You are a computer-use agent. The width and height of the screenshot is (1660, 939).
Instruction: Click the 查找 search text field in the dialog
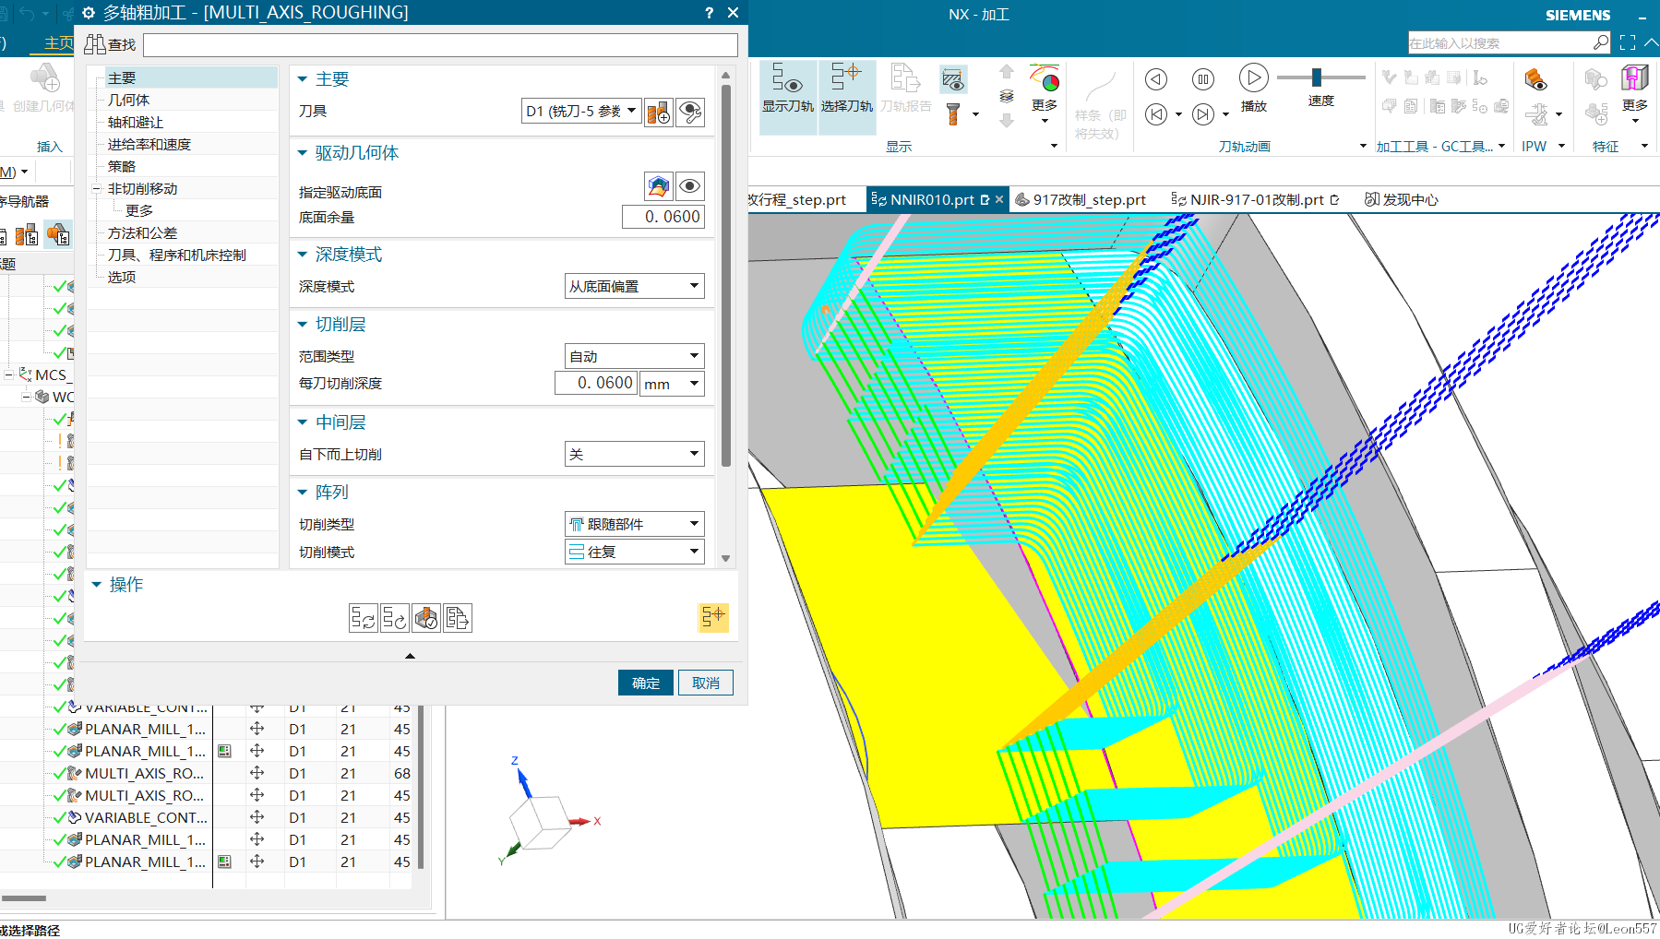click(x=441, y=44)
